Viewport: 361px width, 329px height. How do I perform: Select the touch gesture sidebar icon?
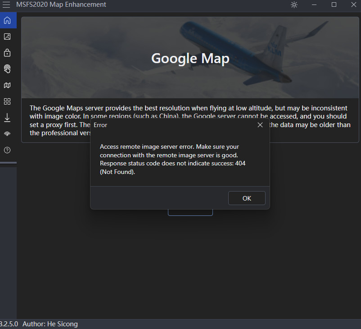(x=7, y=69)
